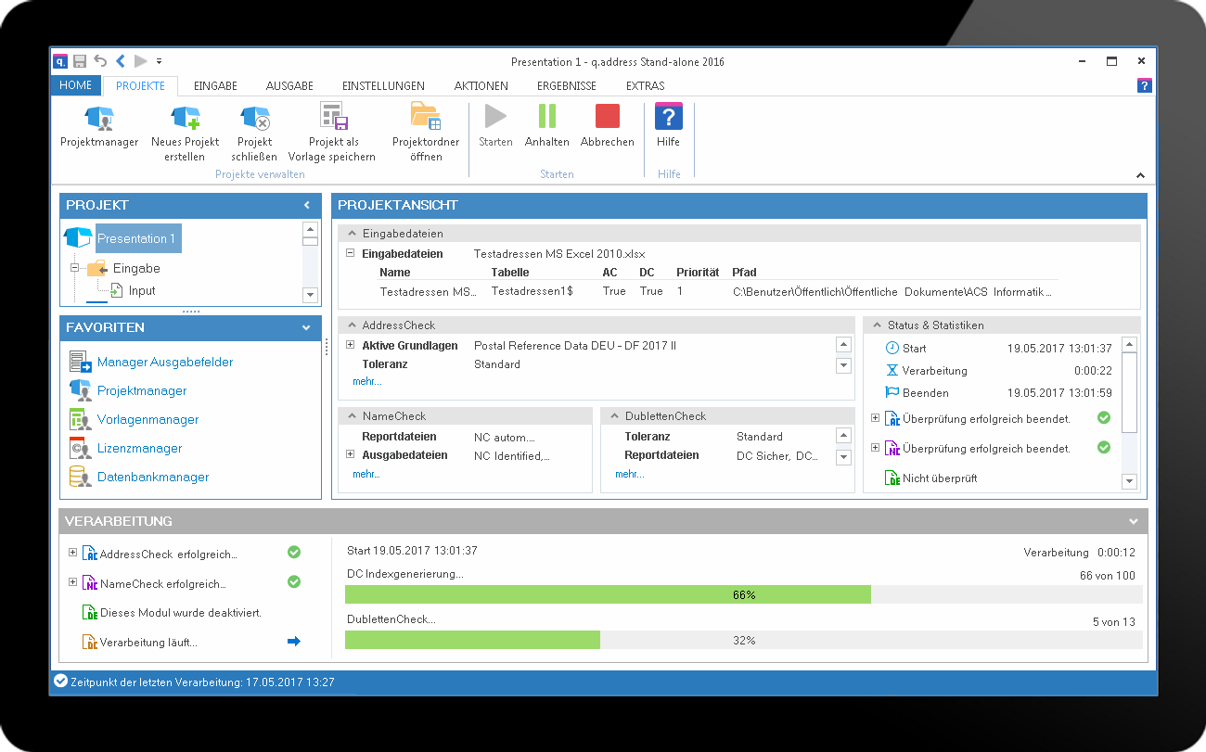Viewport: 1206px width, 752px height.
Task: Click the grey forward arrow in title bar
Action: [140, 61]
